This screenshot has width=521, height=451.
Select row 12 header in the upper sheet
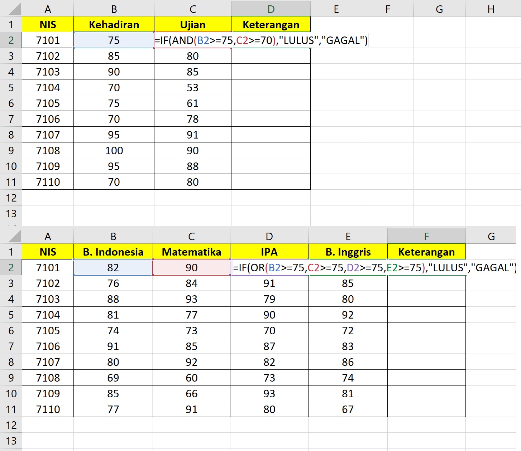click(x=11, y=198)
